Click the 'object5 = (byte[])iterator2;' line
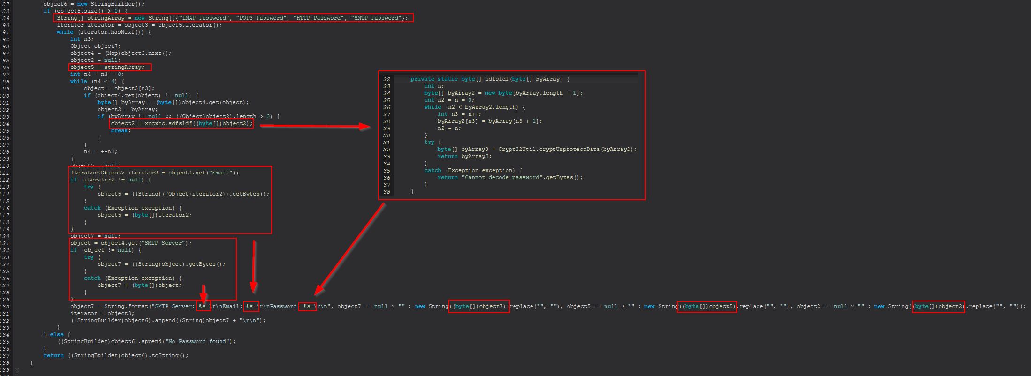This screenshot has height=376, width=1031. pyautogui.click(x=144, y=215)
